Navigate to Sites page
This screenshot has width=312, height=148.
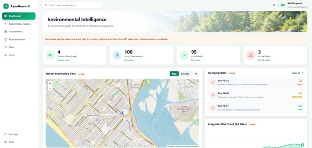pyautogui.click(x=19, y=47)
